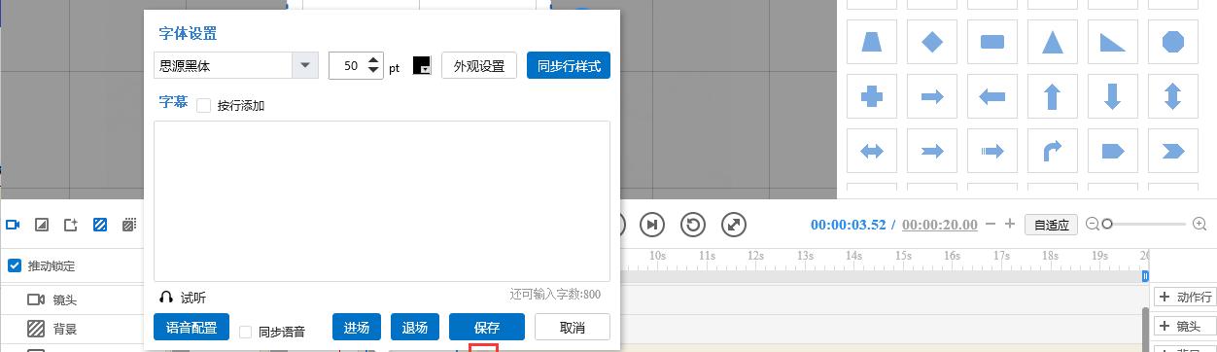Cancel the dialog with 取消

[573, 327]
